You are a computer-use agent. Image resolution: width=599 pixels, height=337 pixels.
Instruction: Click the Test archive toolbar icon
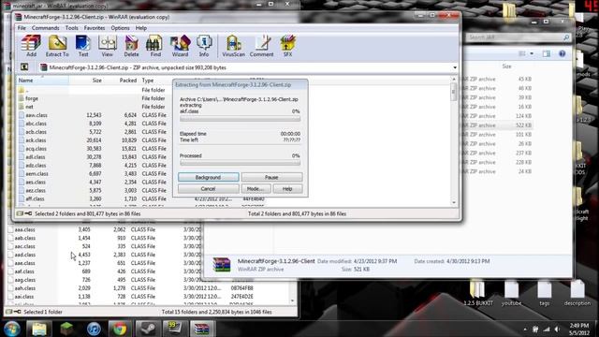pos(83,46)
